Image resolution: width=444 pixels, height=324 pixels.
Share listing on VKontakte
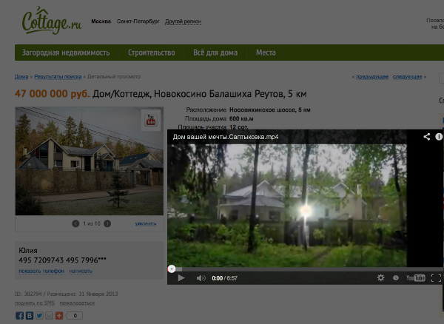30,316
